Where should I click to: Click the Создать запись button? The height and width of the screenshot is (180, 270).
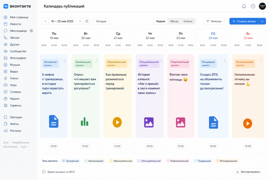pyautogui.click(x=244, y=21)
